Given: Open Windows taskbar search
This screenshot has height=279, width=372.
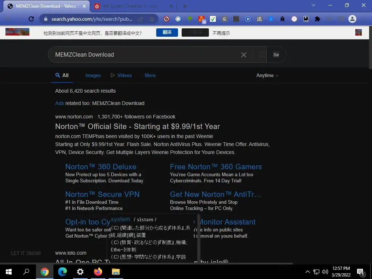Looking at the screenshot, I should click(26, 272).
